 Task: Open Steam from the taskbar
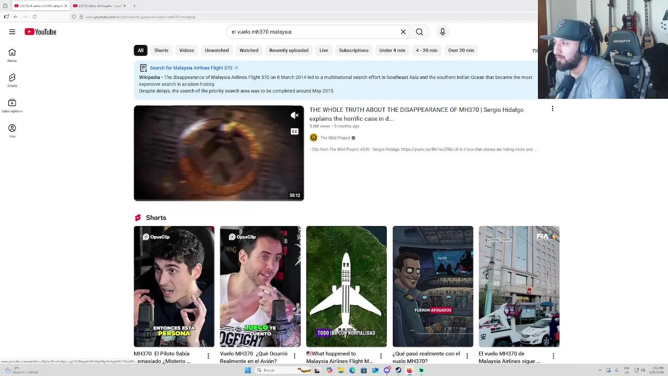click(x=398, y=370)
